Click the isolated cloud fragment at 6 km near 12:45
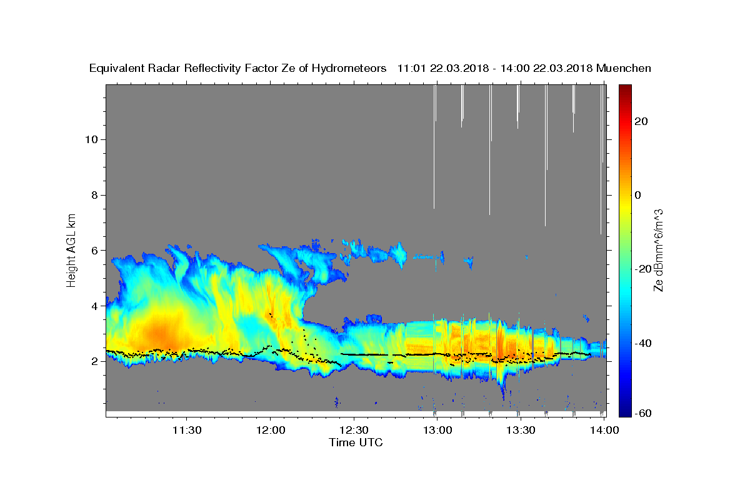Viewport: 750px width, 500px height. pos(398,254)
